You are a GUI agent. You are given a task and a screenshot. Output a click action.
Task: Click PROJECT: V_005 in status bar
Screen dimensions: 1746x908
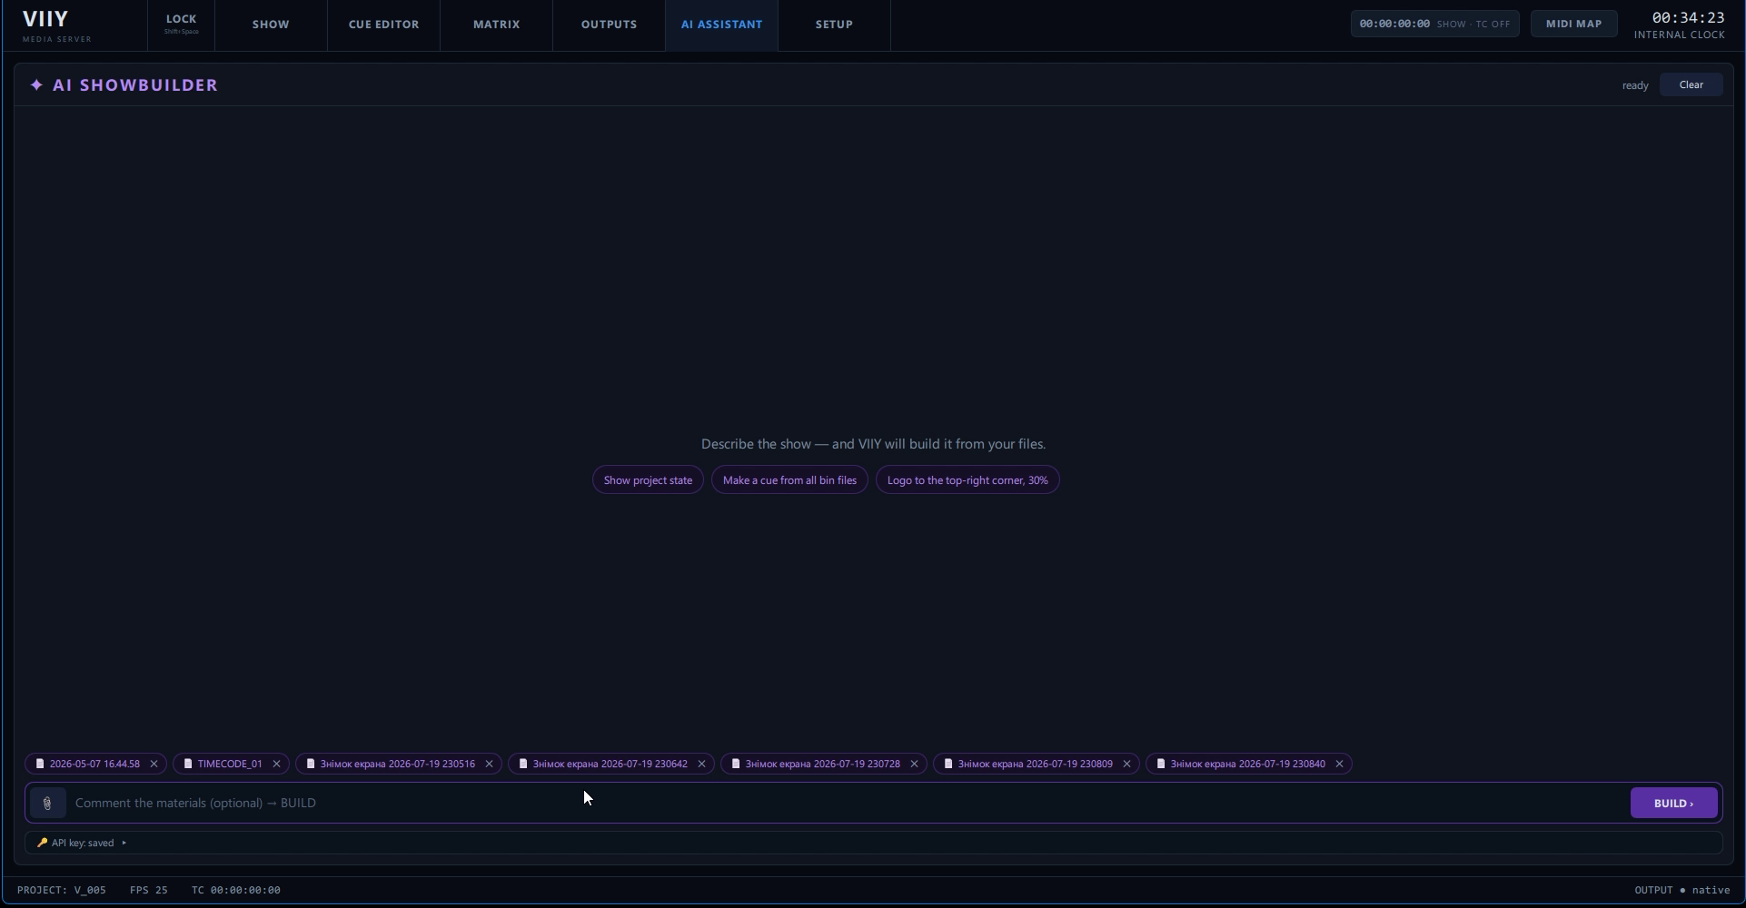tap(62, 891)
